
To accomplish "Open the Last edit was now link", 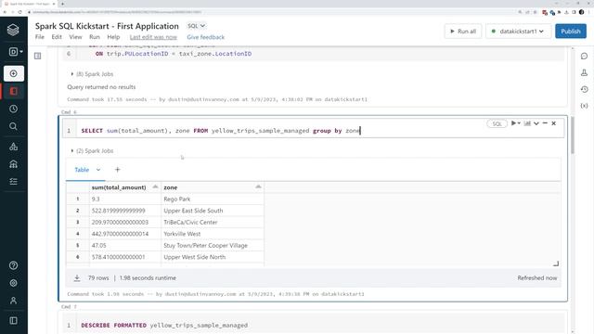I will point(153,37).
